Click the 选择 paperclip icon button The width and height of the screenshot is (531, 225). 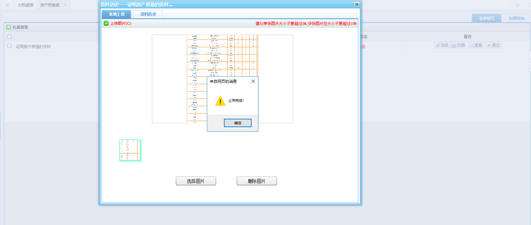point(442,45)
